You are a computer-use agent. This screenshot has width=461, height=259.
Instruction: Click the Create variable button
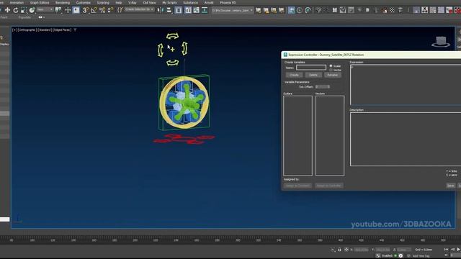[x=294, y=75]
